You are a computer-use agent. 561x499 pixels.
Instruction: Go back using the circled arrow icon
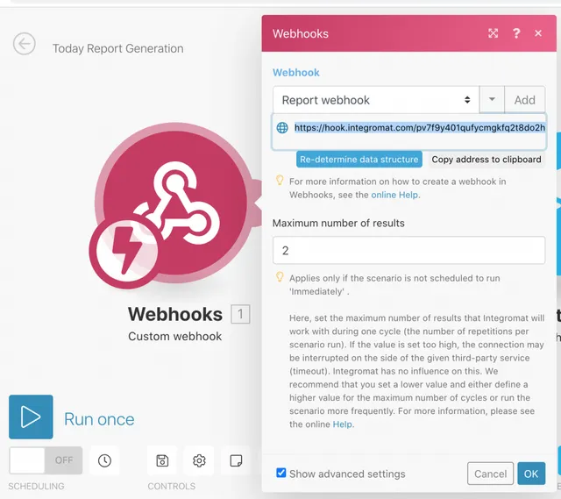click(25, 44)
